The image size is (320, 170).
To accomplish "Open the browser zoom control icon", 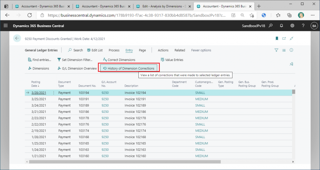I will [242, 15].
